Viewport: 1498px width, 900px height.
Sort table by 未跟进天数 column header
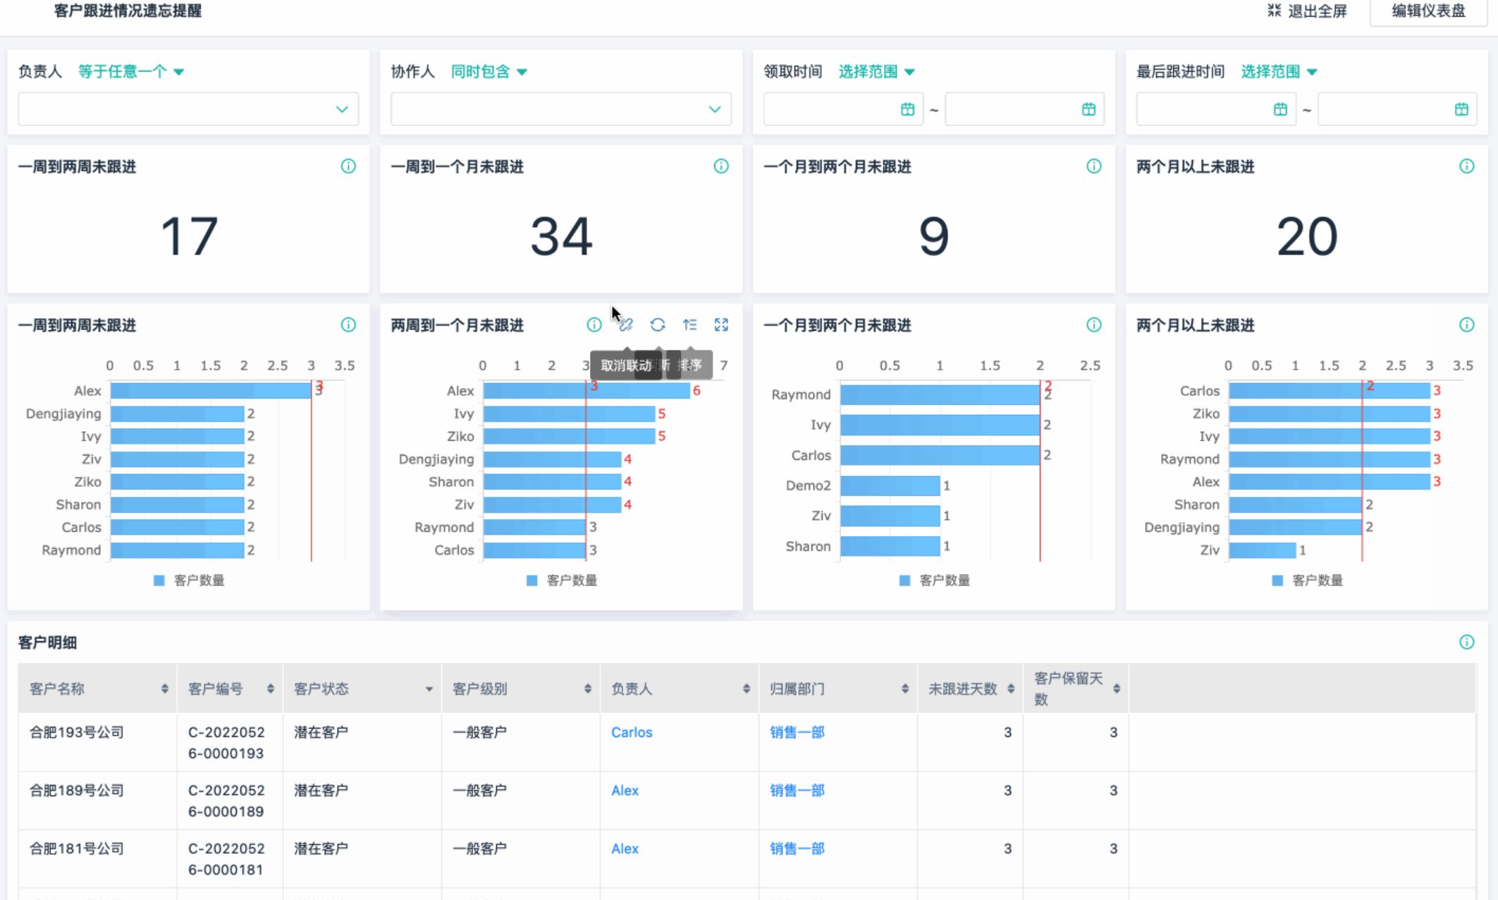pyautogui.click(x=1010, y=689)
